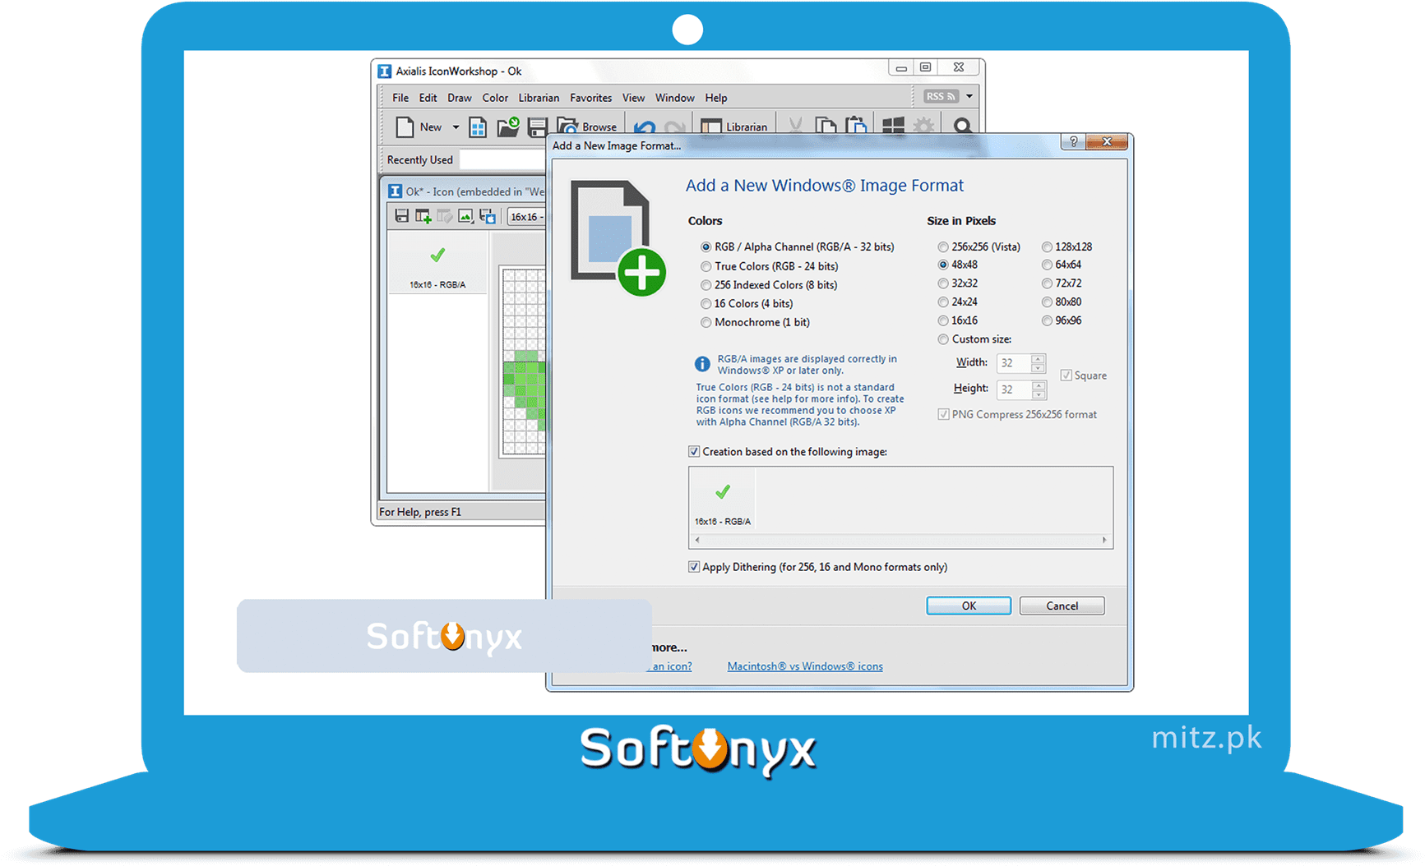This screenshot has height=866, width=1425.
Task: Select the Custom size option
Action: click(x=974, y=339)
